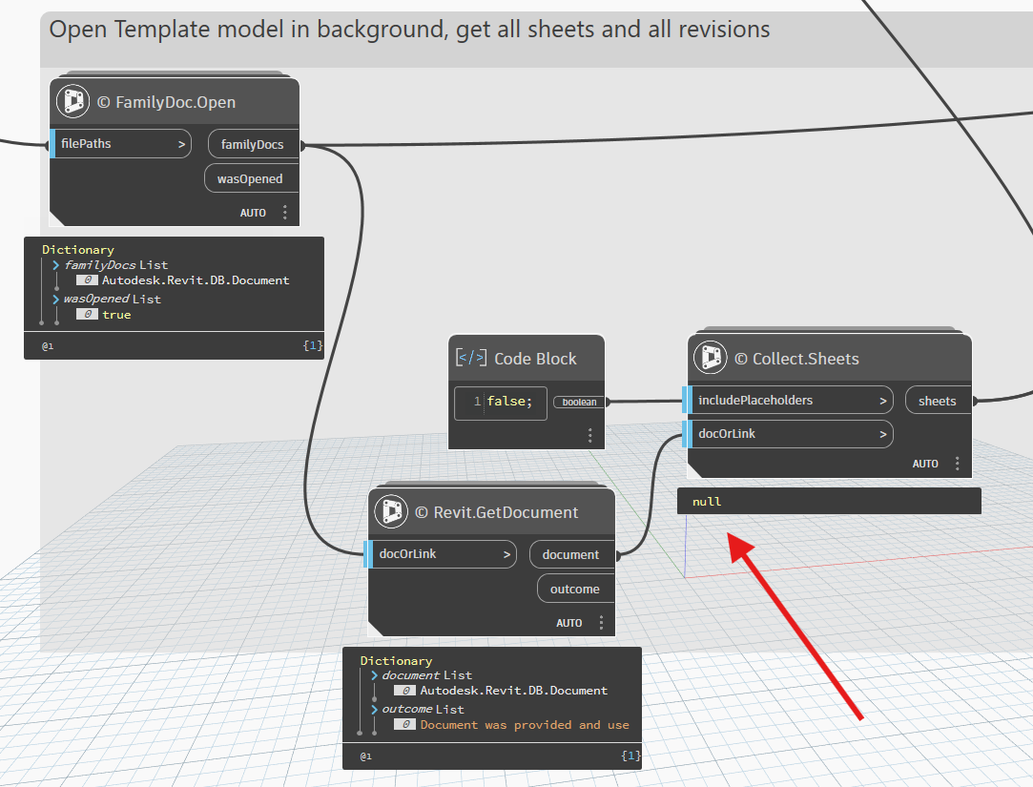Click the boolean output port of Code Block
This screenshot has height=787, width=1033.
point(579,402)
